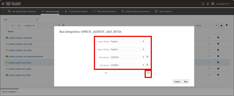Open the Fund Activity Review tab
Viewport: 234px width, 96px height.
point(76,11)
